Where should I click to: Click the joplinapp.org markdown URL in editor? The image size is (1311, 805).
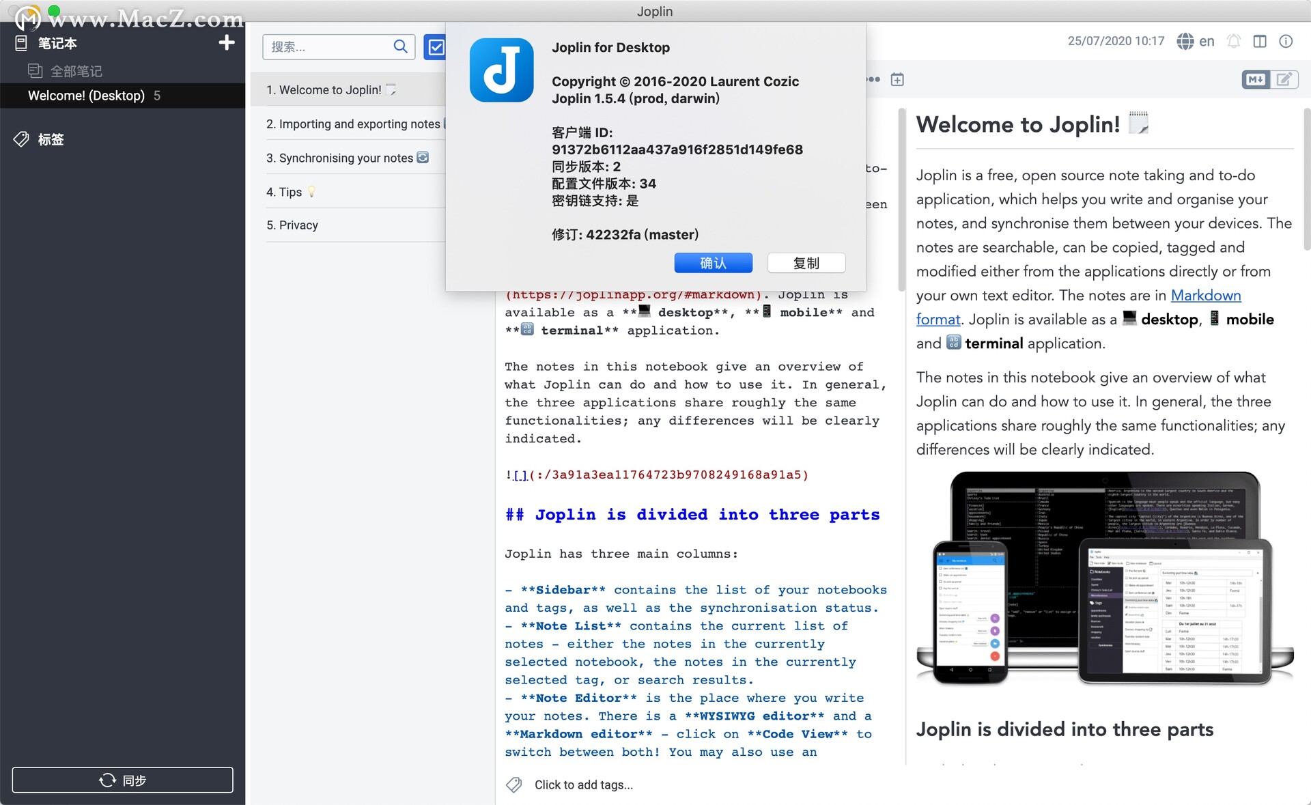[x=634, y=295]
